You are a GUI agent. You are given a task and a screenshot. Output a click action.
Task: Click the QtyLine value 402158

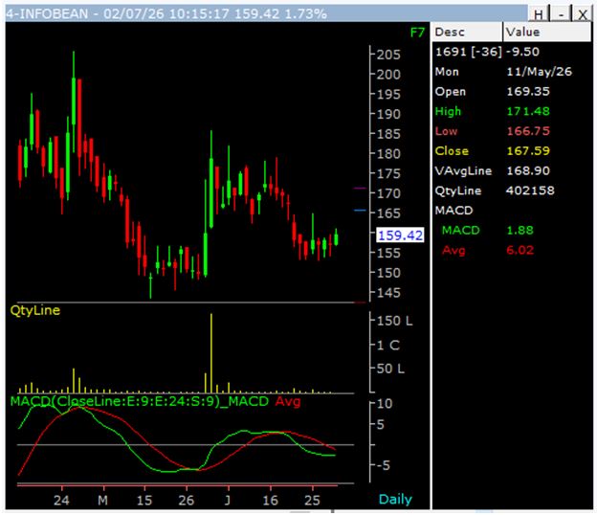coord(530,190)
